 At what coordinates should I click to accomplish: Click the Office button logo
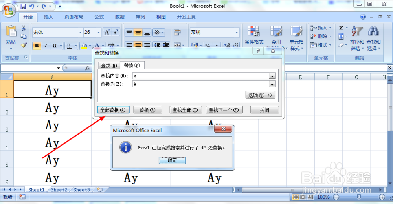9,11
